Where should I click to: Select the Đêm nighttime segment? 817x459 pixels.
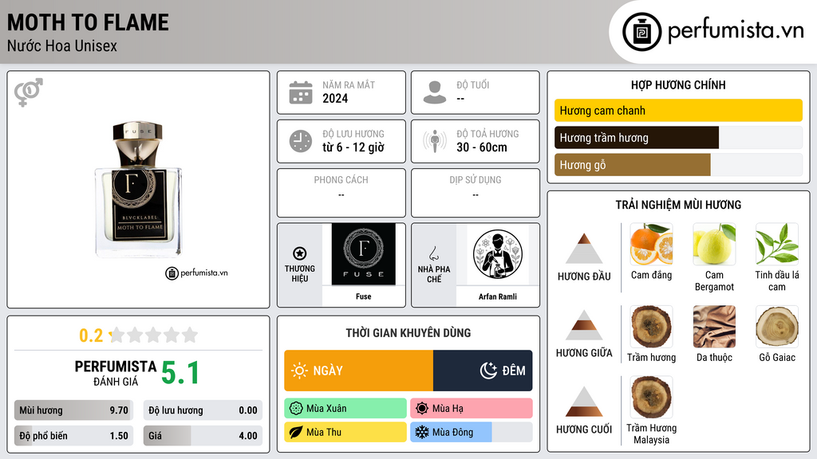pyautogui.click(x=483, y=371)
